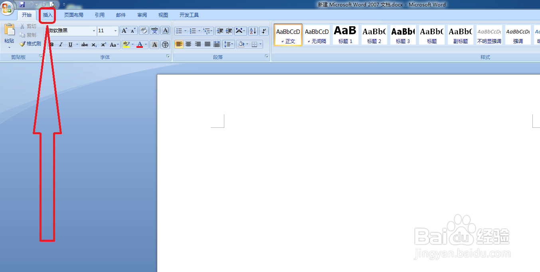
Task: Switch to the 开始 (Home) tab
Action: pos(27,15)
